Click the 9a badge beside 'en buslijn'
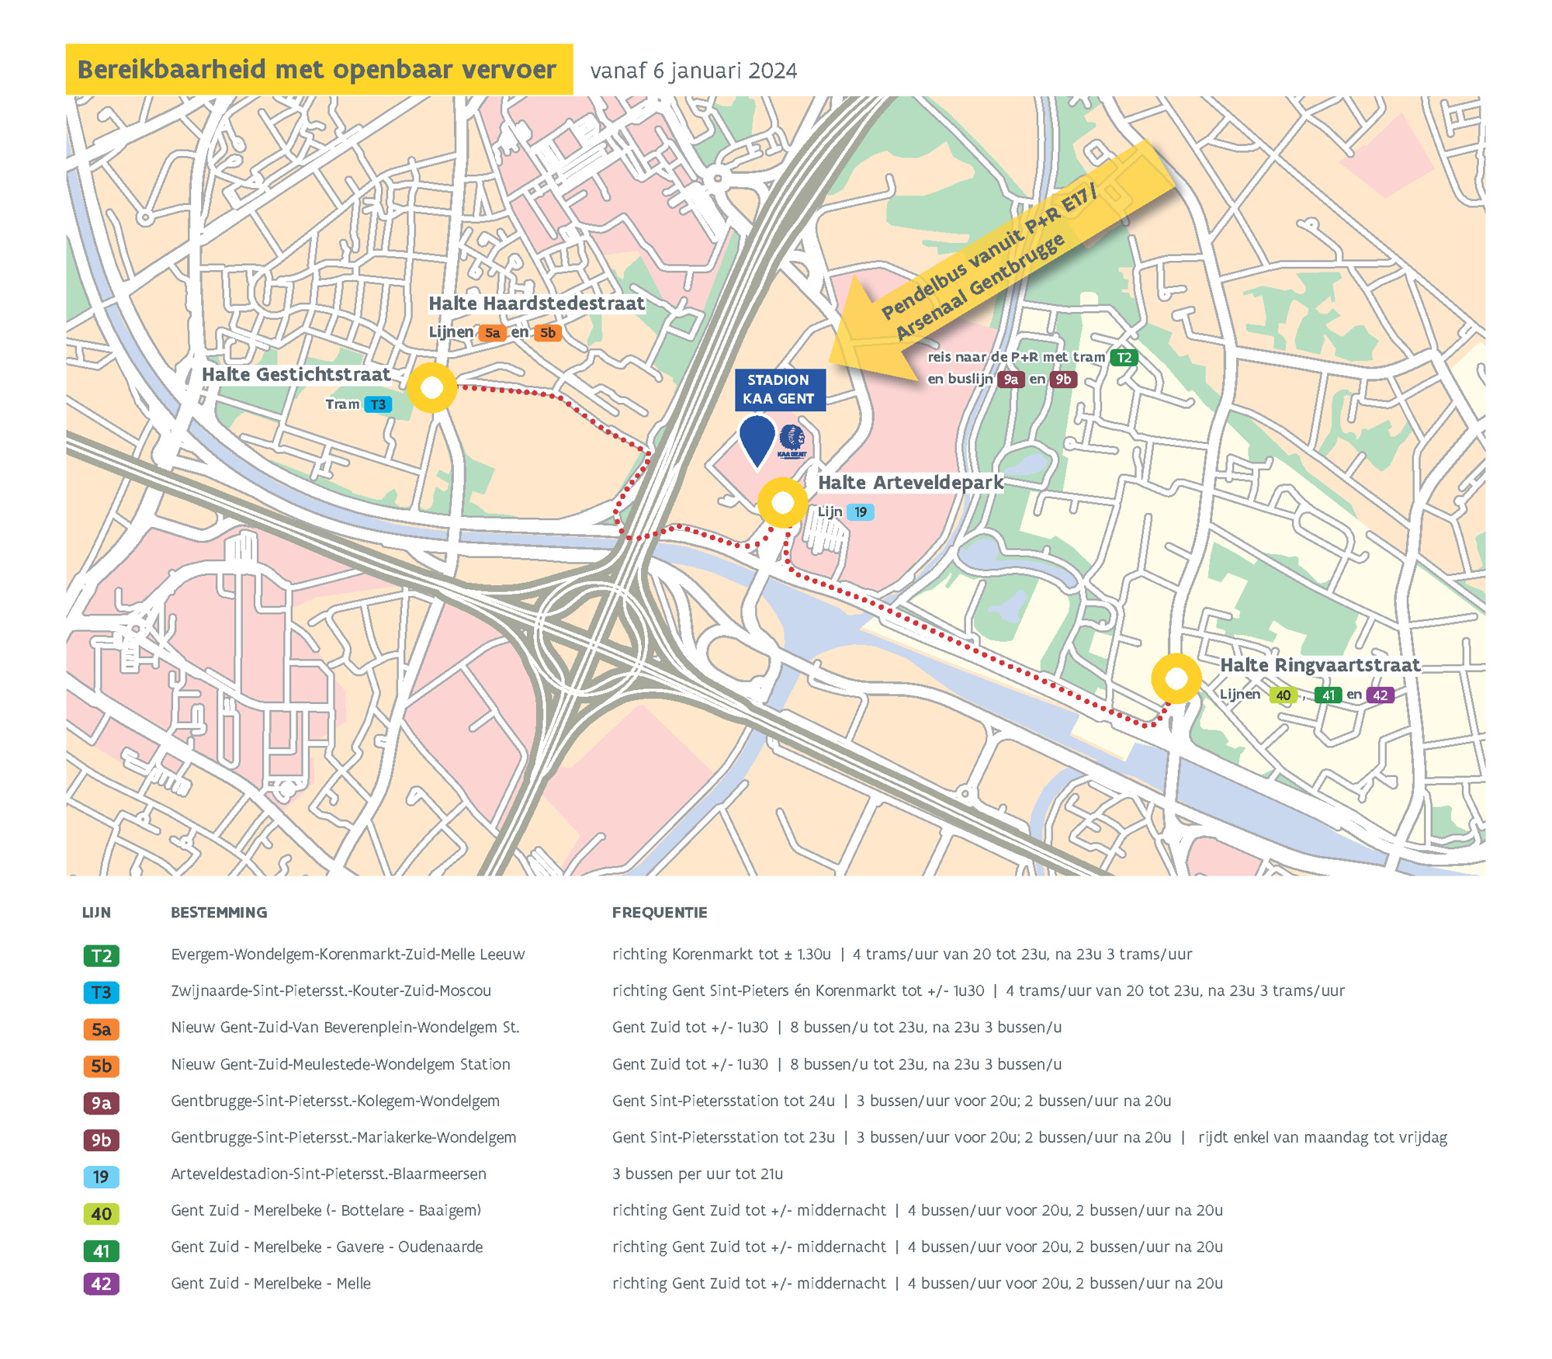Viewport: 1552px width, 1359px height. 1010,380
